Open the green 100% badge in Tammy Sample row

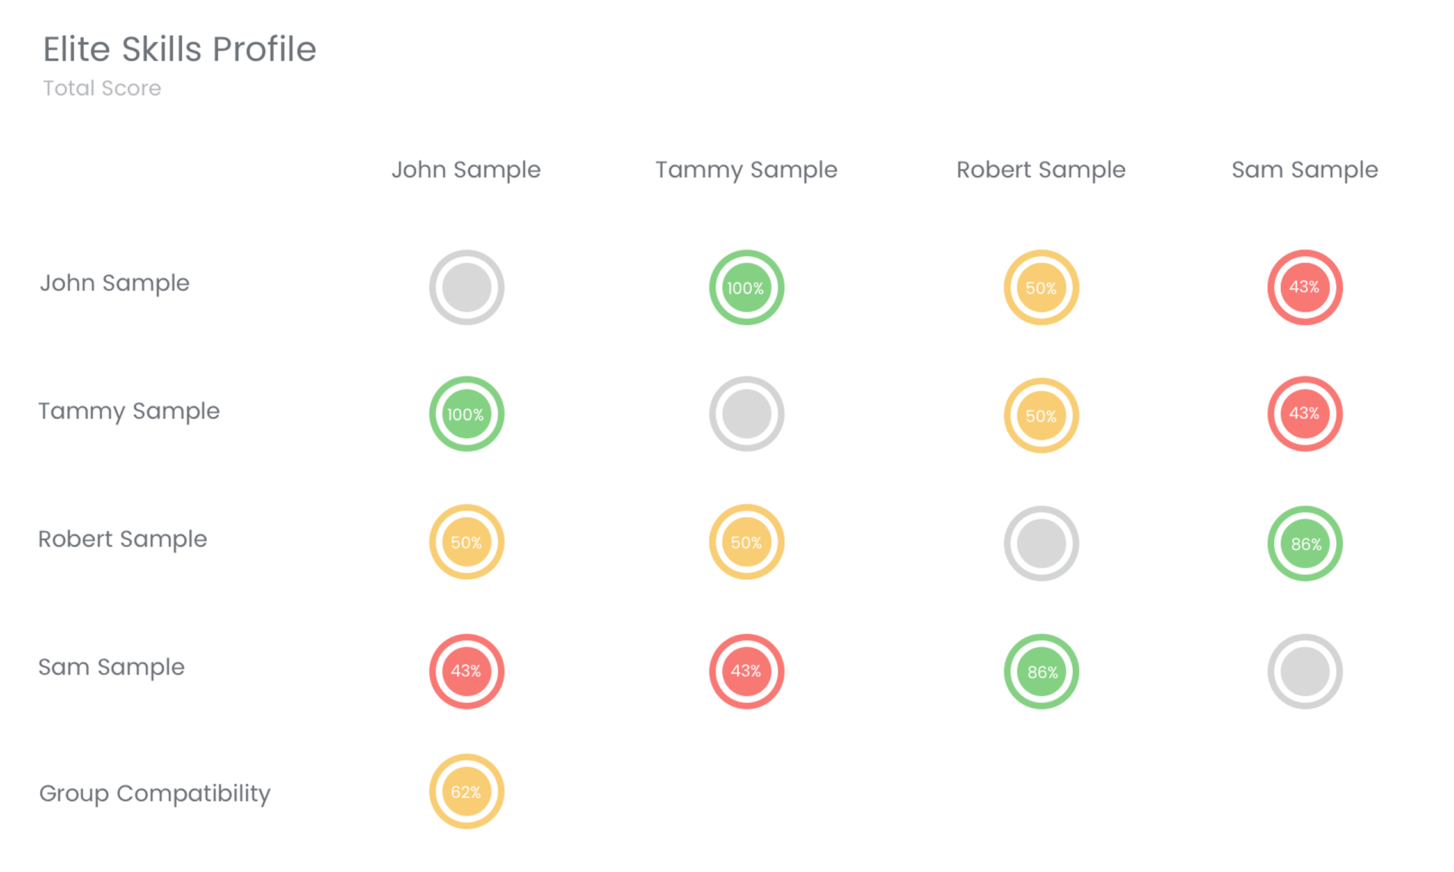pyautogui.click(x=466, y=414)
